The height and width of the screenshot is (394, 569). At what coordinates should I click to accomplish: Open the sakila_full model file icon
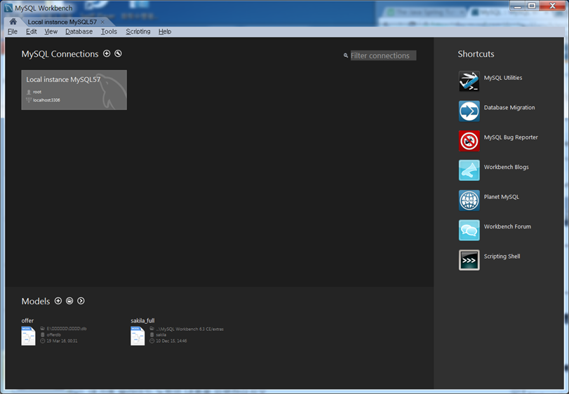pyautogui.click(x=138, y=336)
